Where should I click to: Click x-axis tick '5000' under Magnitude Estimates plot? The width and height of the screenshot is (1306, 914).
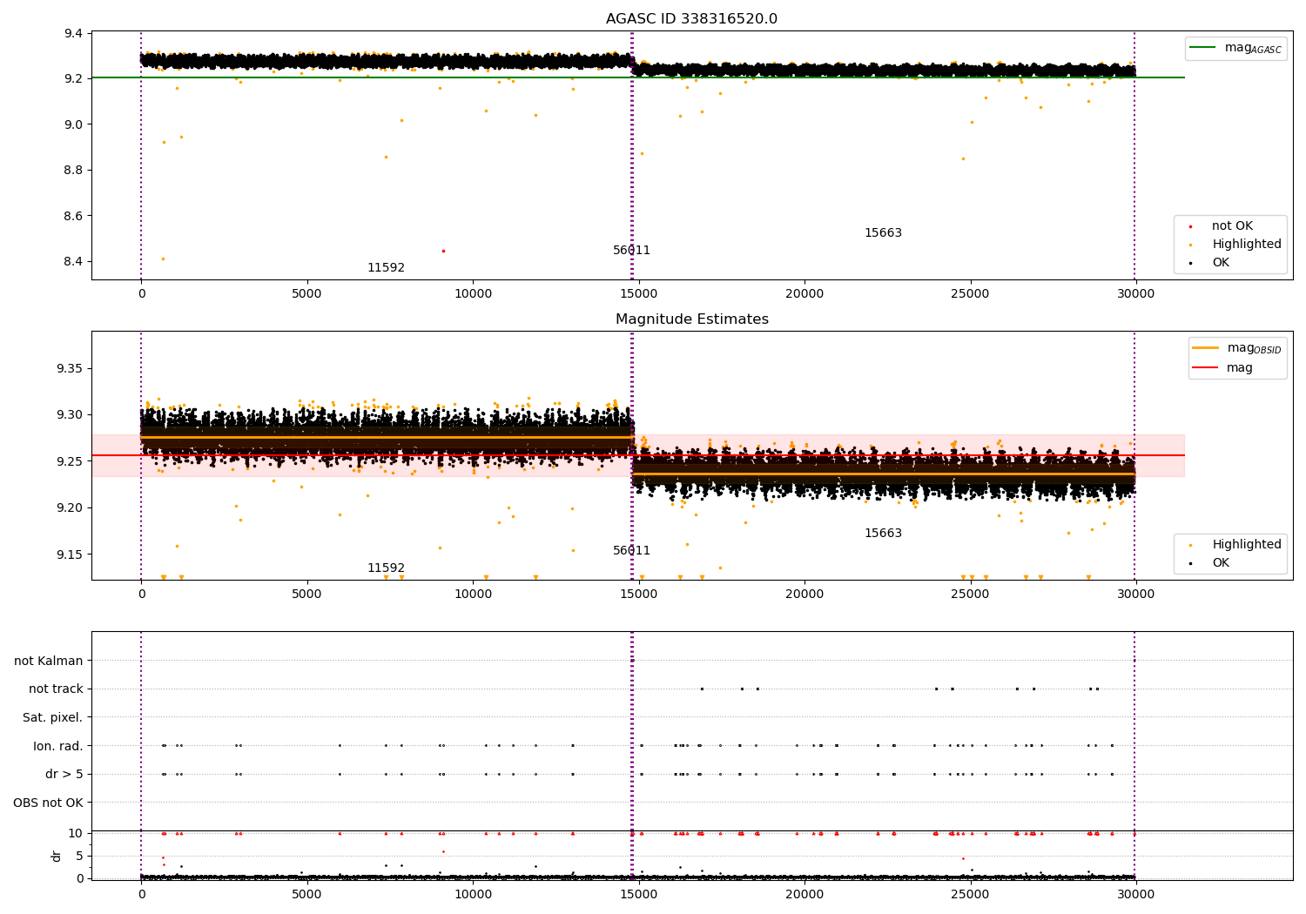tap(306, 595)
